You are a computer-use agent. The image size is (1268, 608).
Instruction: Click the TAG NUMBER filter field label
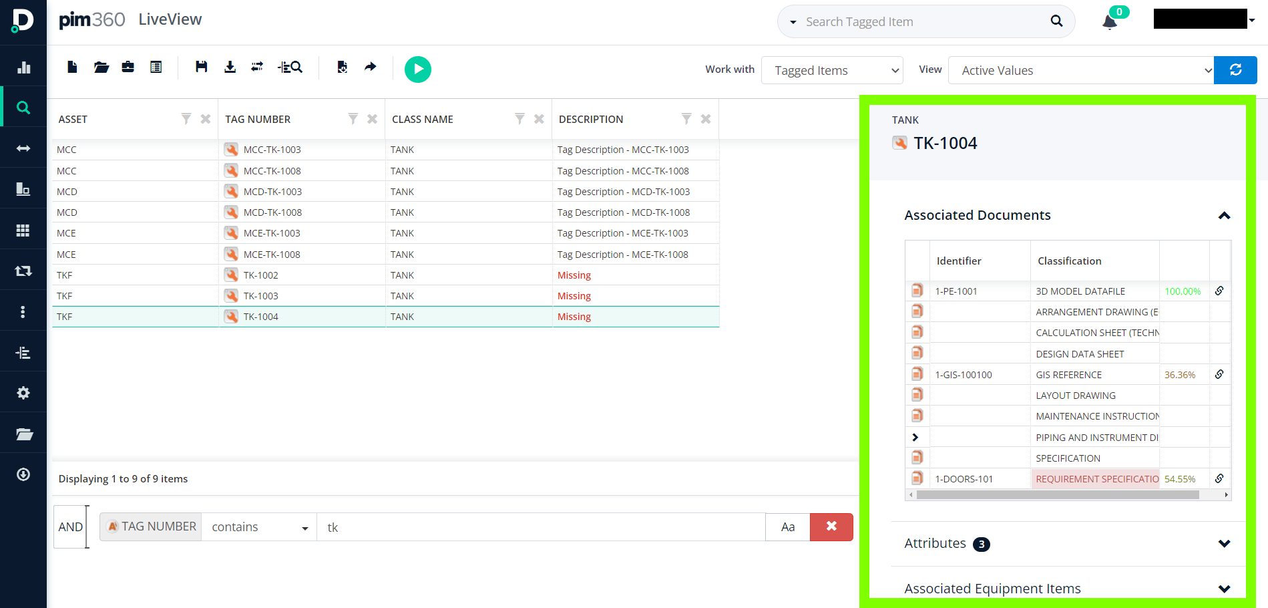coord(151,527)
